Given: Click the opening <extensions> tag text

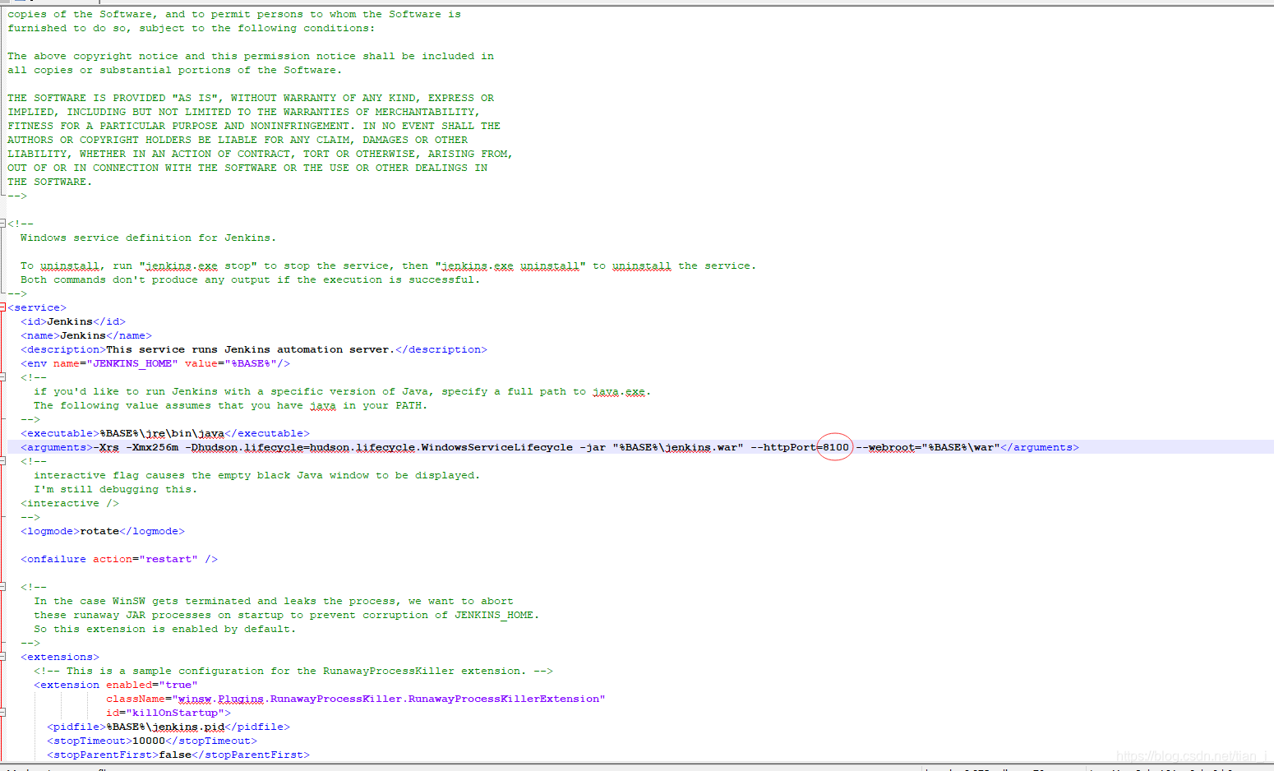Looking at the screenshot, I should point(60,657).
